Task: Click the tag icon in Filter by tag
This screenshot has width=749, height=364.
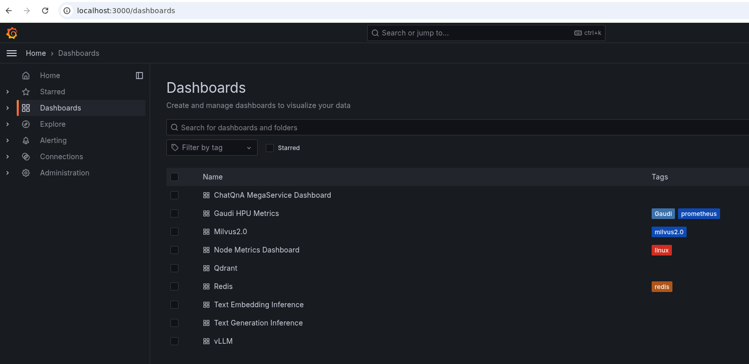Action: coord(175,148)
